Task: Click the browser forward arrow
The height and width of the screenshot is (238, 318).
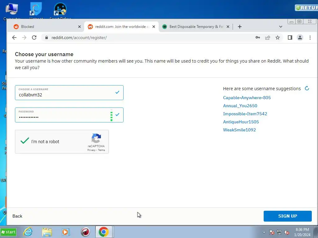Action: 24,37
